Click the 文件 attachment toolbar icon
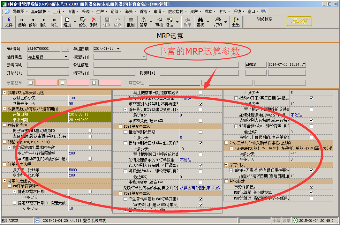The height and width of the screenshot is (225, 340). pos(9,22)
